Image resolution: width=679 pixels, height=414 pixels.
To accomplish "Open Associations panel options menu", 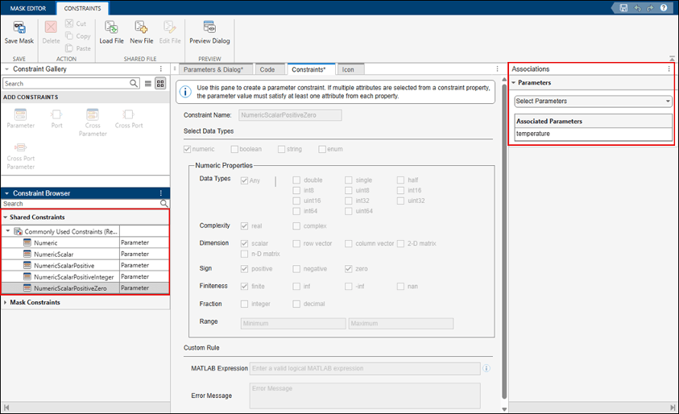I will pyautogui.click(x=669, y=68).
